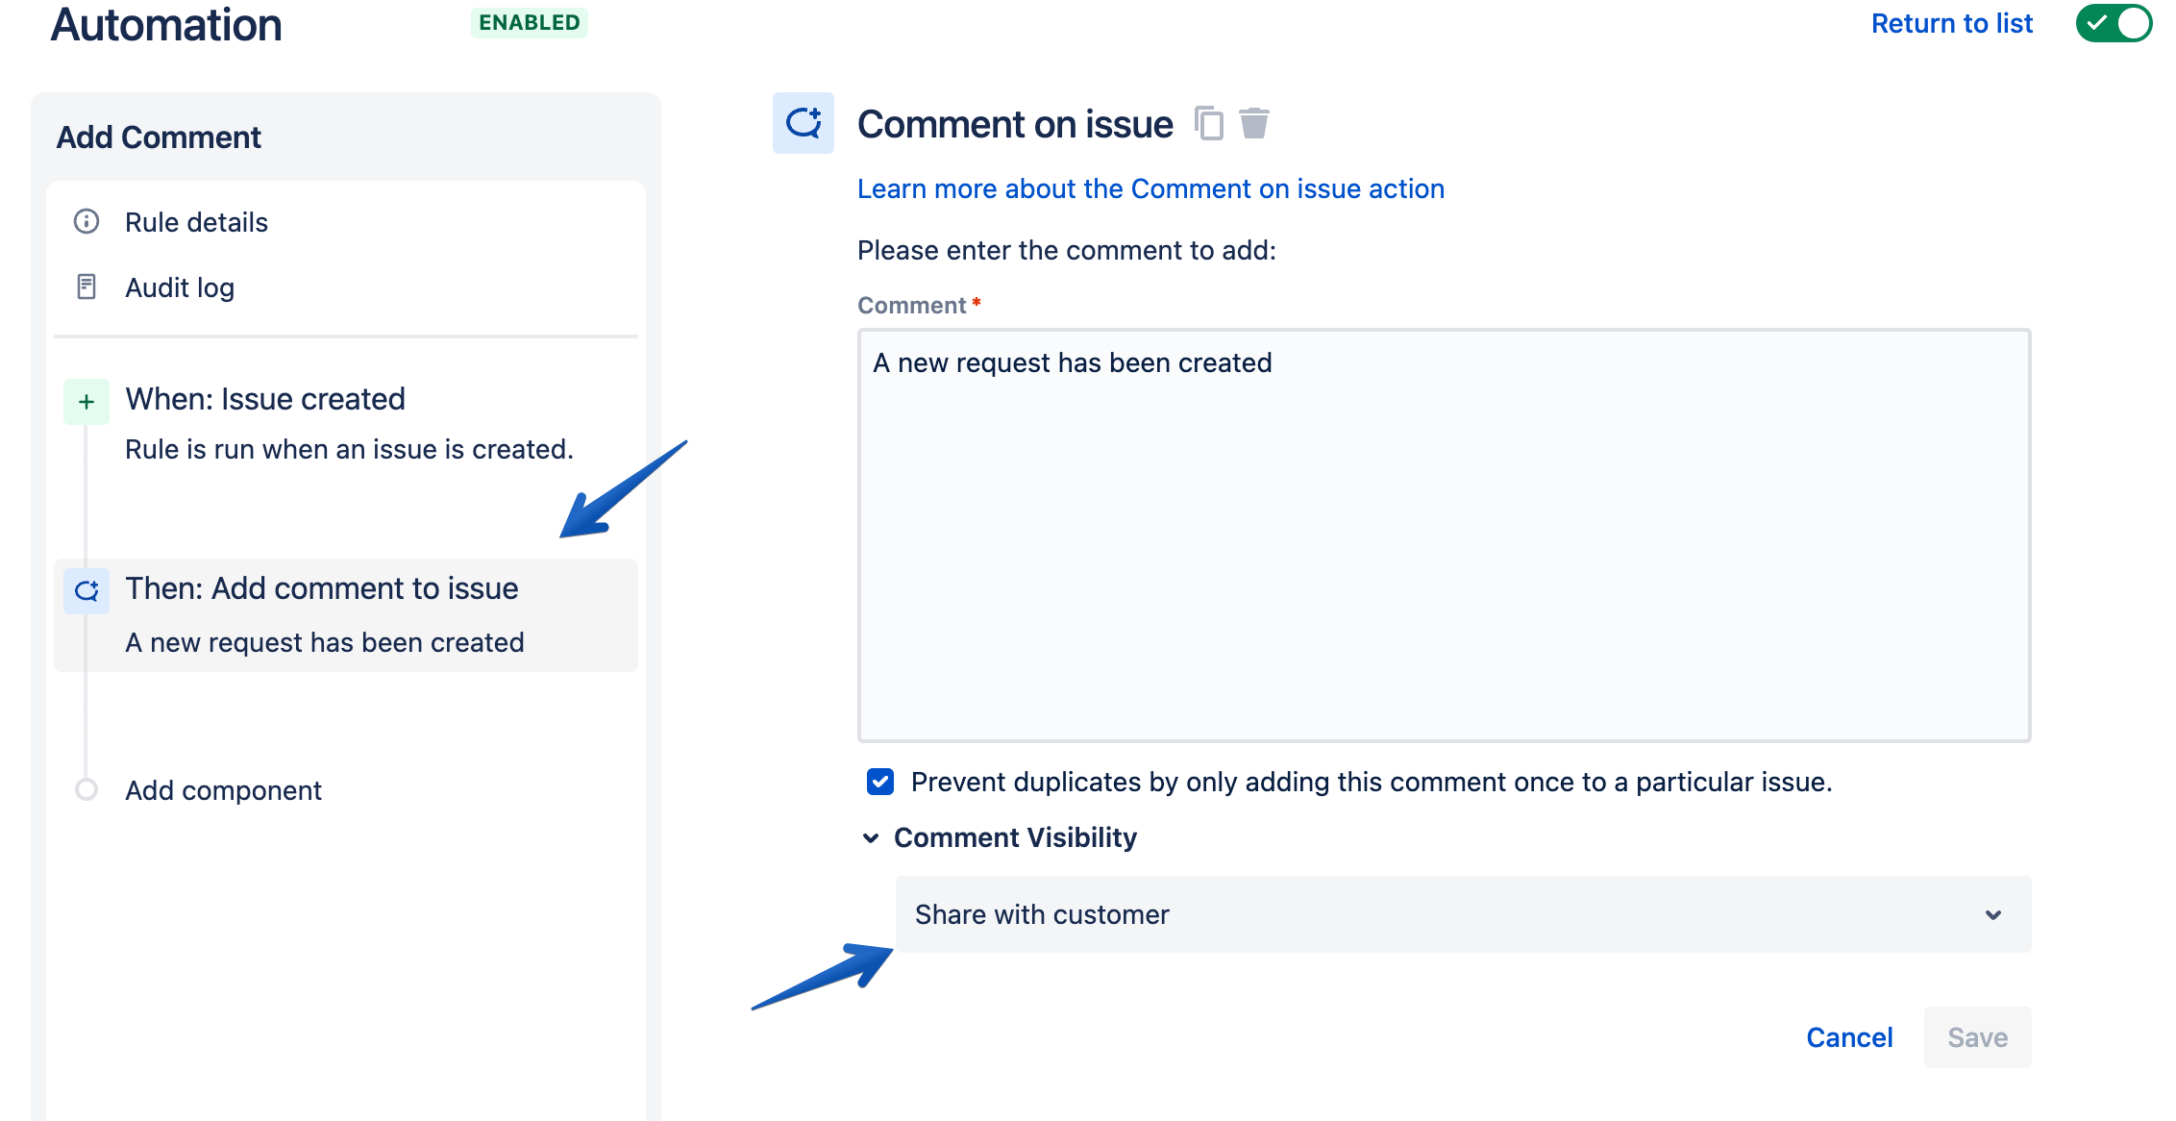Click Return to list
The image size is (2176, 1121).
(x=1951, y=22)
